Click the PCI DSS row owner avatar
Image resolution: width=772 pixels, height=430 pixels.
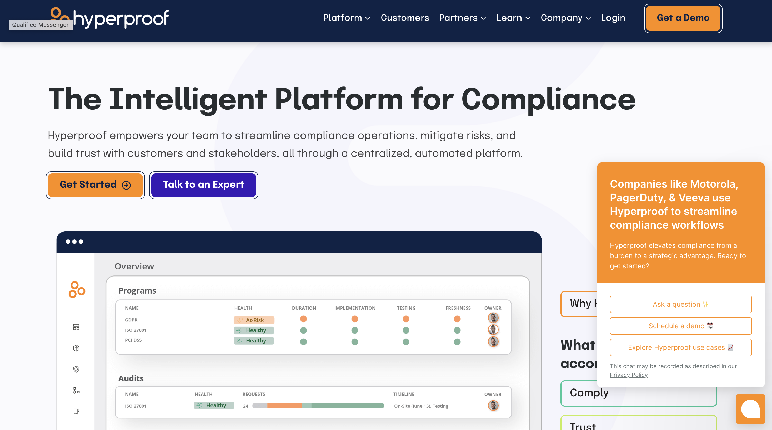pyautogui.click(x=493, y=341)
